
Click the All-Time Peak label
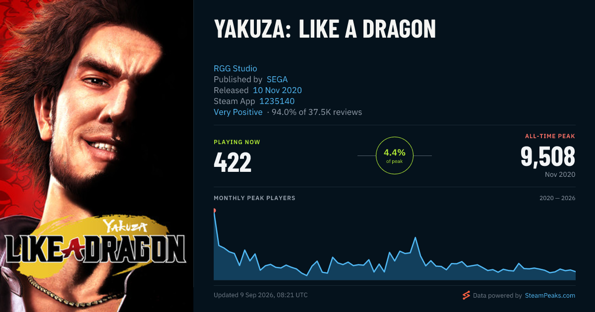click(x=550, y=136)
